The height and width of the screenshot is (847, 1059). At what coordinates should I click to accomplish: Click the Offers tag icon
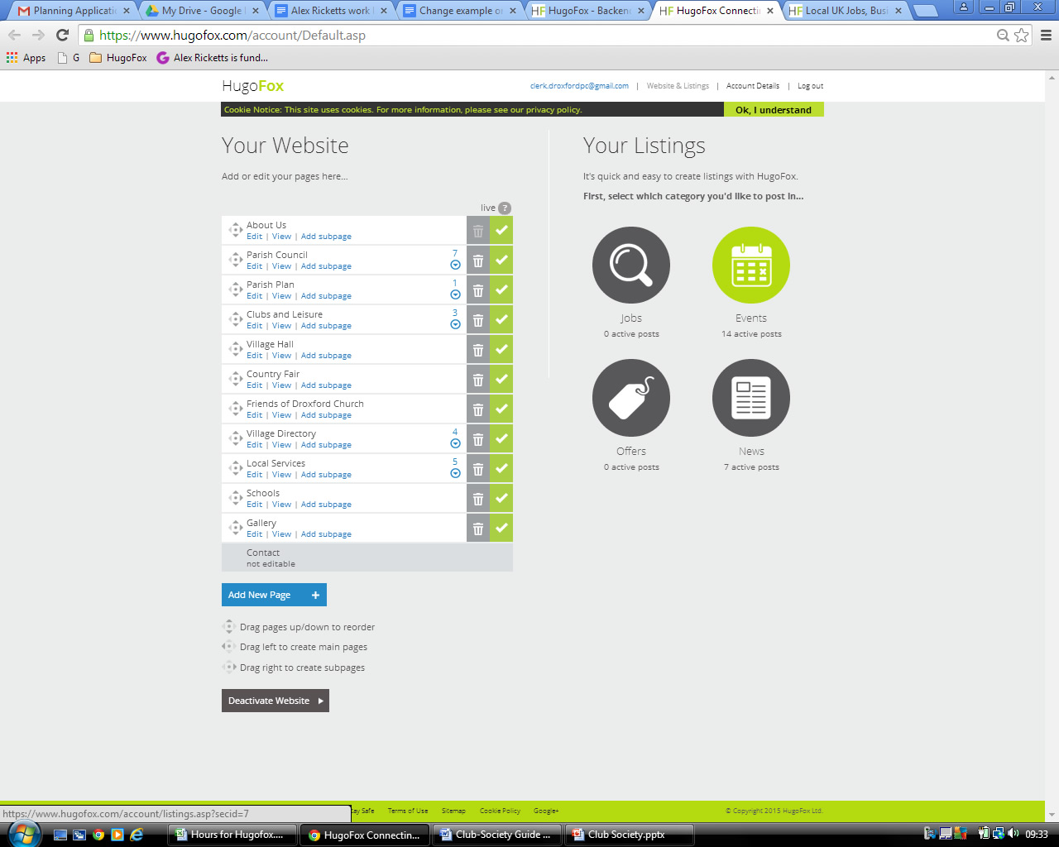tap(631, 398)
